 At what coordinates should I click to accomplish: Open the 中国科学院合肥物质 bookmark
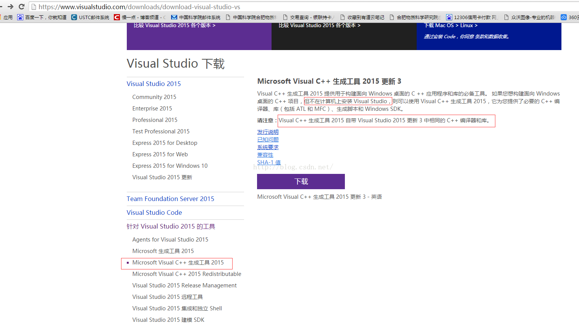point(251,17)
